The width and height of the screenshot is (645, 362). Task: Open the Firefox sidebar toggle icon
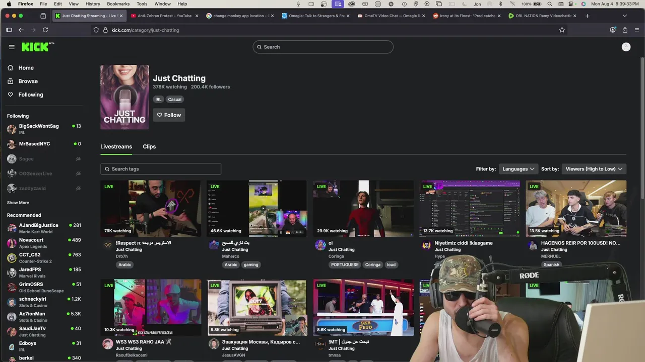pyautogui.click(x=9, y=30)
